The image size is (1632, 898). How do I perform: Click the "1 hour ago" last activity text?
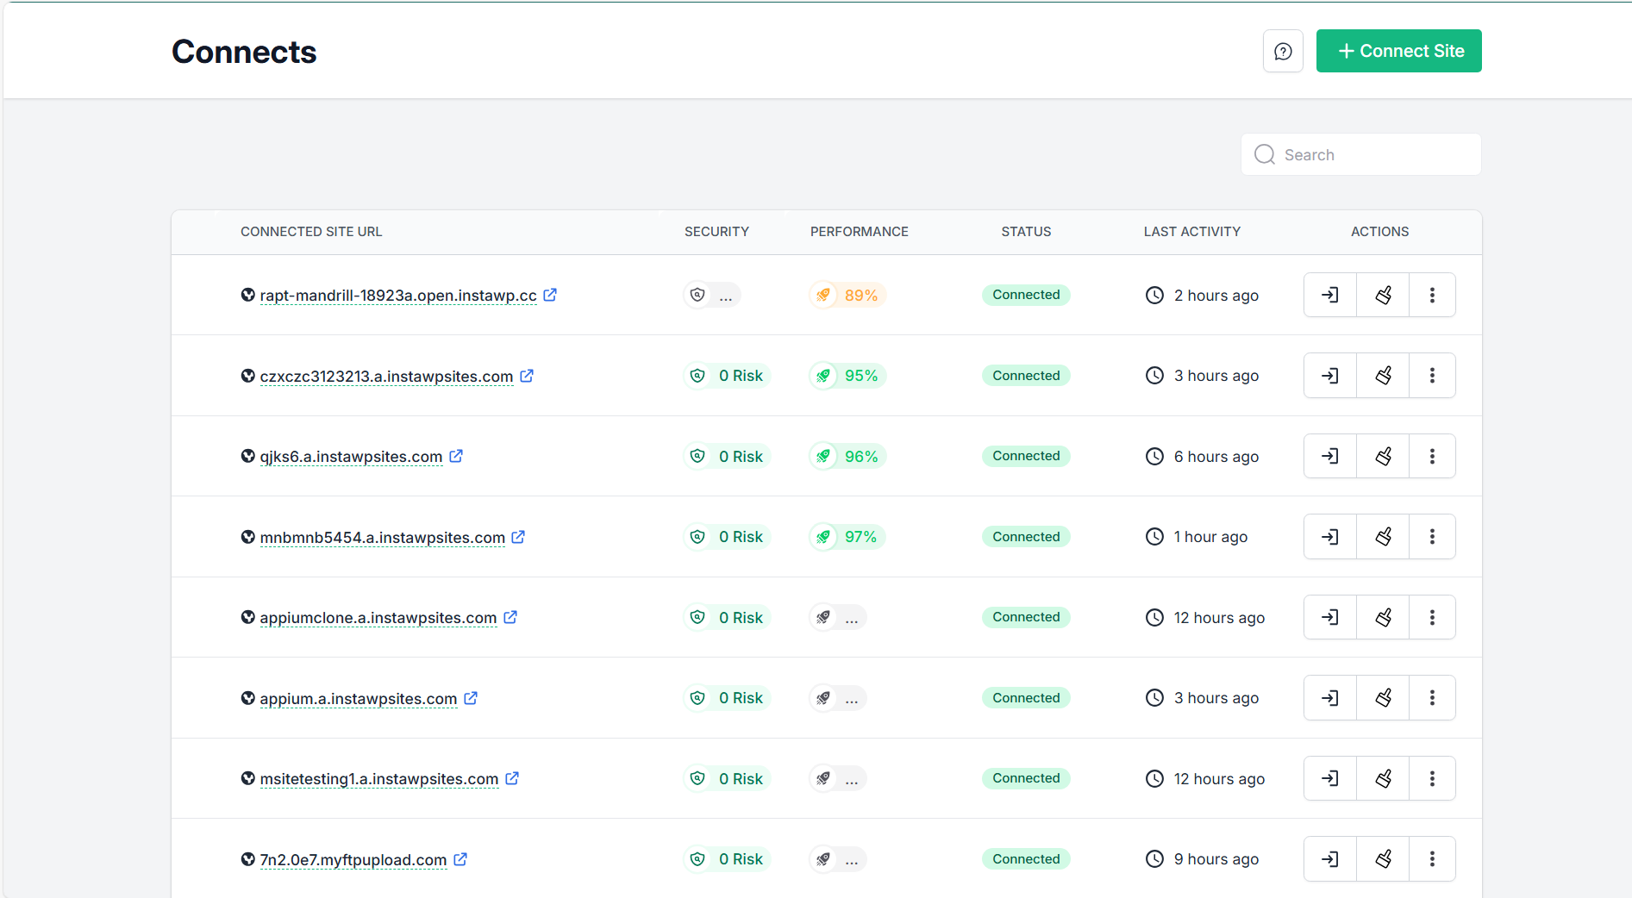[1210, 537]
